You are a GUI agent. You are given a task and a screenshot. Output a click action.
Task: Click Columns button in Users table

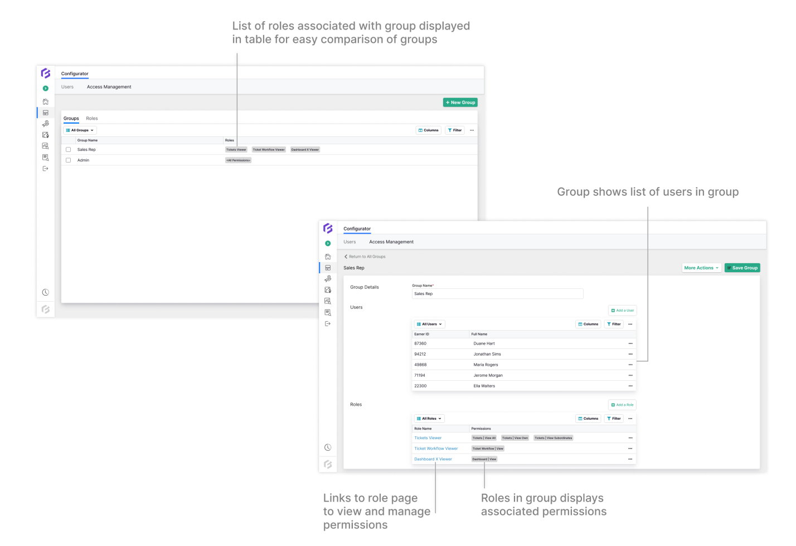click(589, 324)
